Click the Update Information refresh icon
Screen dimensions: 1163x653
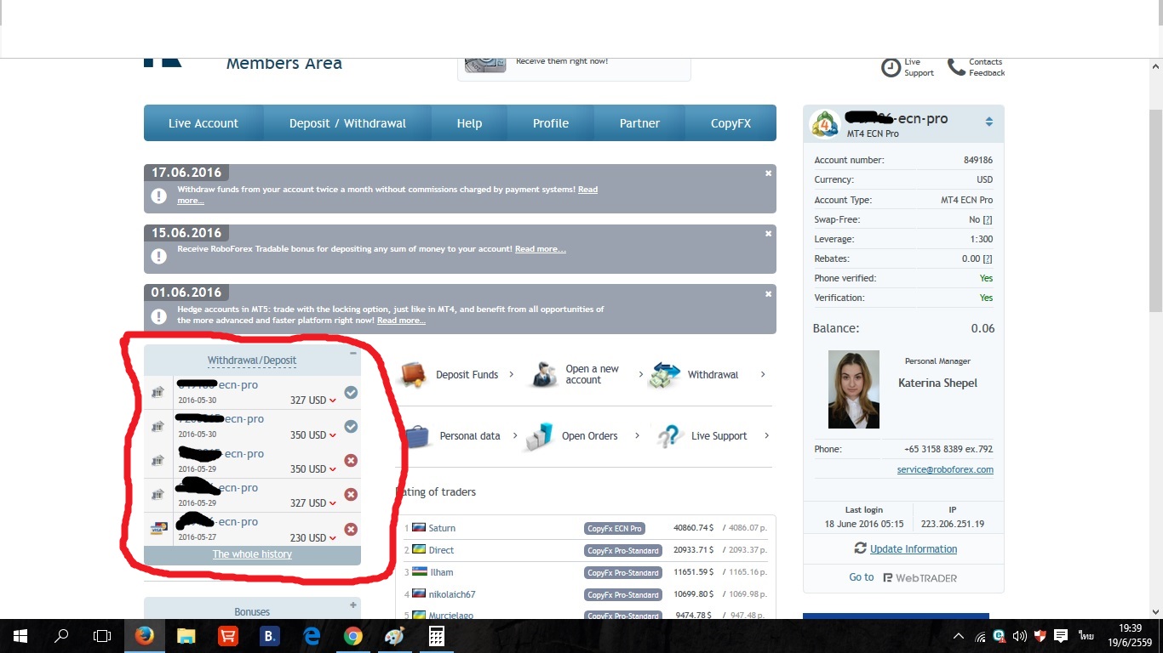pyautogui.click(x=861, y=548)
